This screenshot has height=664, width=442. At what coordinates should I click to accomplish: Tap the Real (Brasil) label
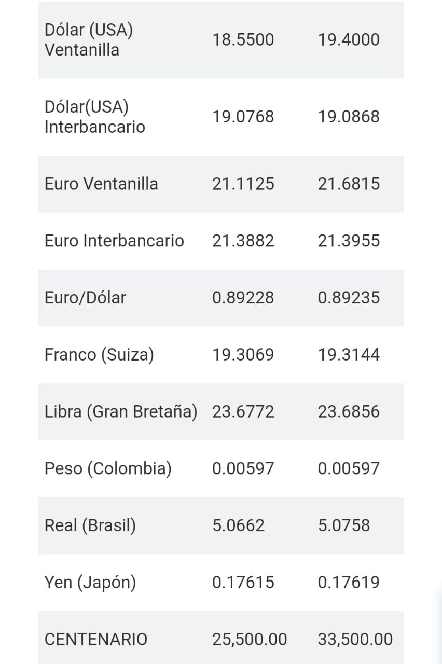point(90,525)
